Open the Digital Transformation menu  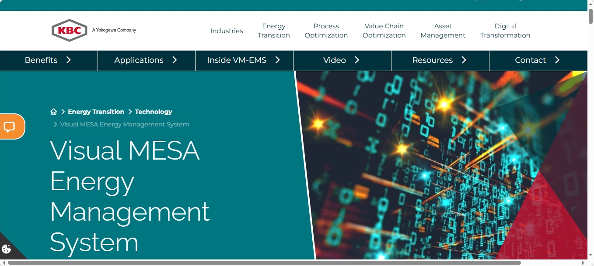coord(505,31)
